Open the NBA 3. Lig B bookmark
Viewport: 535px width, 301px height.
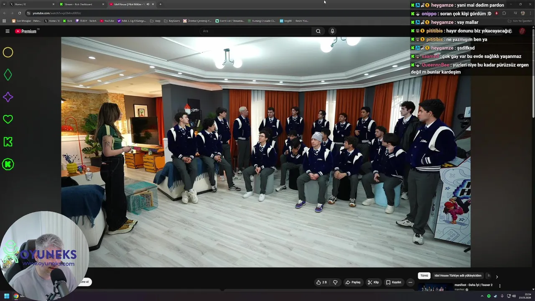pos(132,20)
